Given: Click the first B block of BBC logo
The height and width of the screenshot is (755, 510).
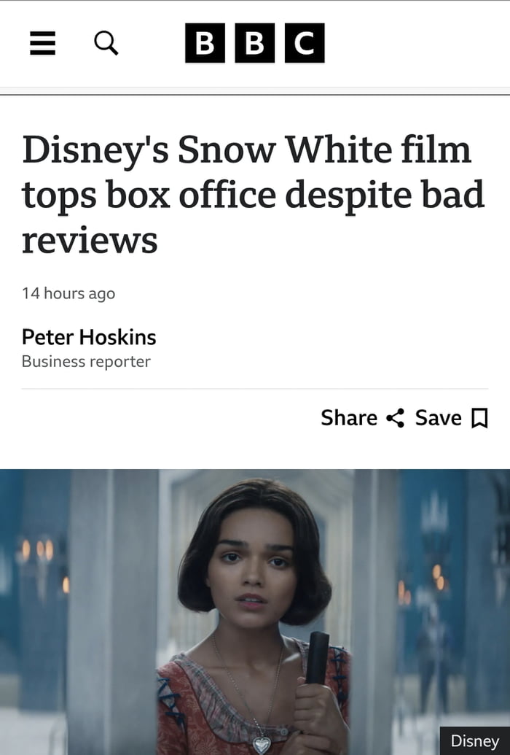Looking at the screenshot, I should (205, 43).
